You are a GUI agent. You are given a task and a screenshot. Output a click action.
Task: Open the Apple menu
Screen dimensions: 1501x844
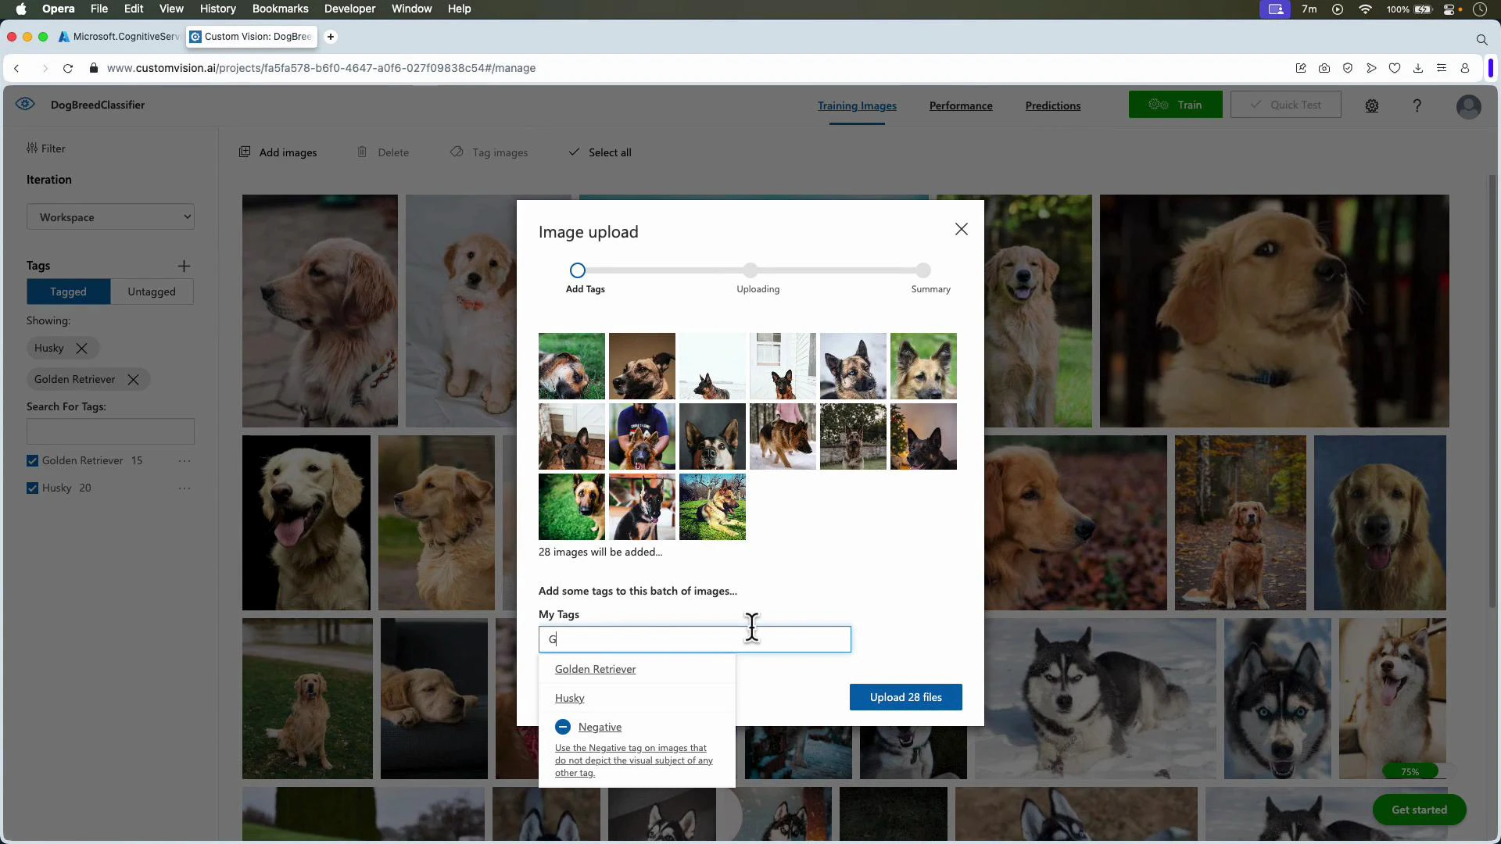(21, 9)
